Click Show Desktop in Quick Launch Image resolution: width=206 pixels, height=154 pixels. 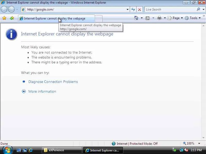(19, 150)
